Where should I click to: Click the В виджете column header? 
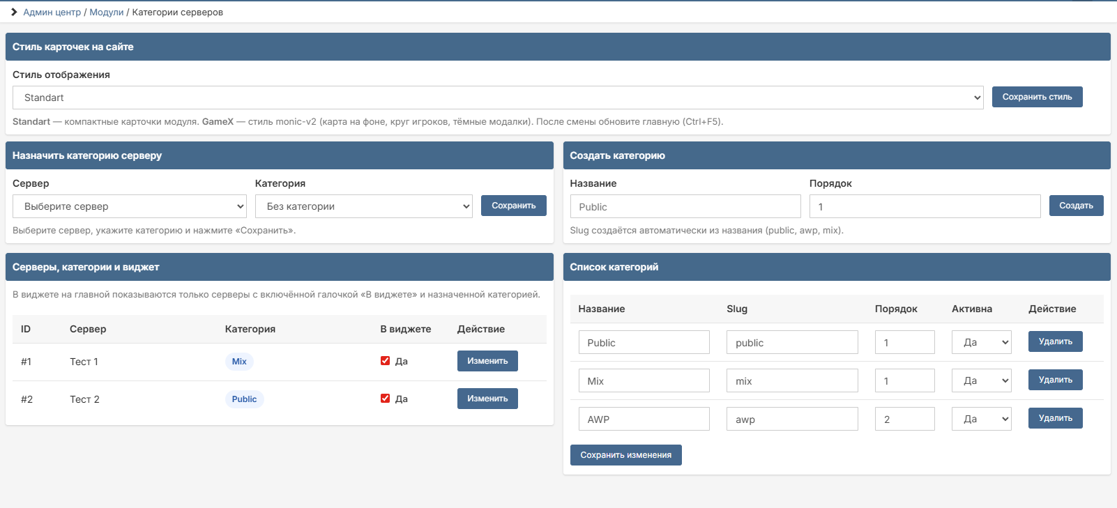406,329
